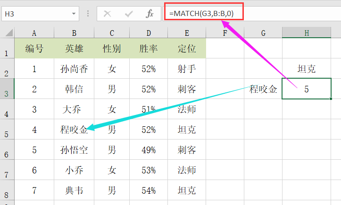Select cell with 大乔

(74, 109)
